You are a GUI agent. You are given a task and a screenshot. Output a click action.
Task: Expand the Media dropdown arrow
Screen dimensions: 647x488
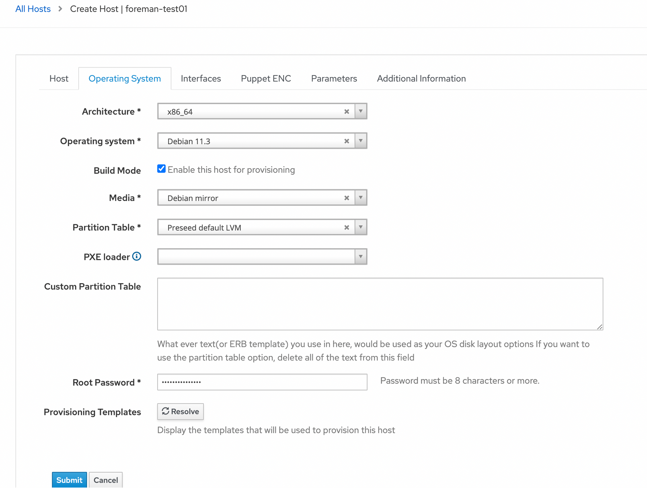pos(361,198)
